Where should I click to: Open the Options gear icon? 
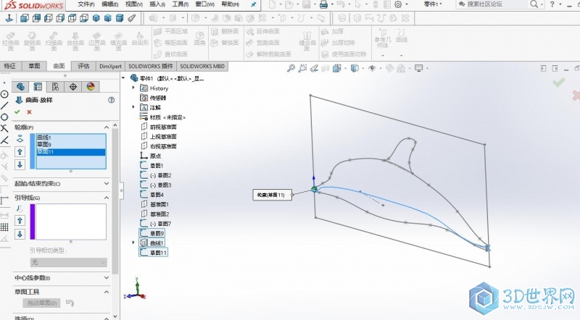coord(398,4)
